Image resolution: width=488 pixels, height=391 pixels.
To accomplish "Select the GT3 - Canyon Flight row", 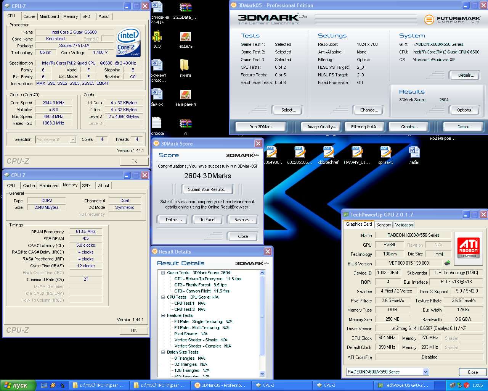I will (x=202, y=291).
